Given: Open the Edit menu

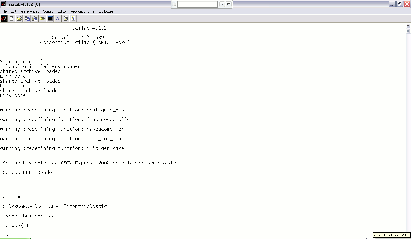Looking at the screenshot, I should (13, 11).
